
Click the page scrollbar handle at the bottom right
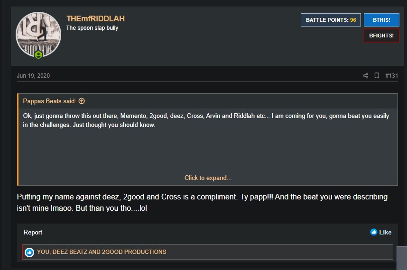click(402, 258)
